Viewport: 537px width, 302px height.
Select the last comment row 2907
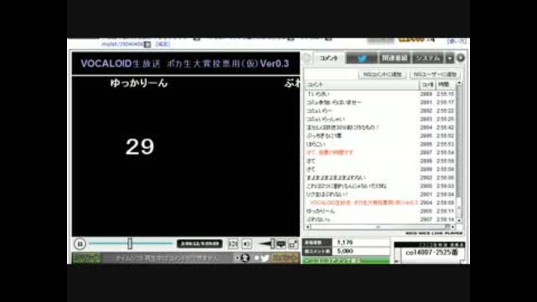coord(380,219)
